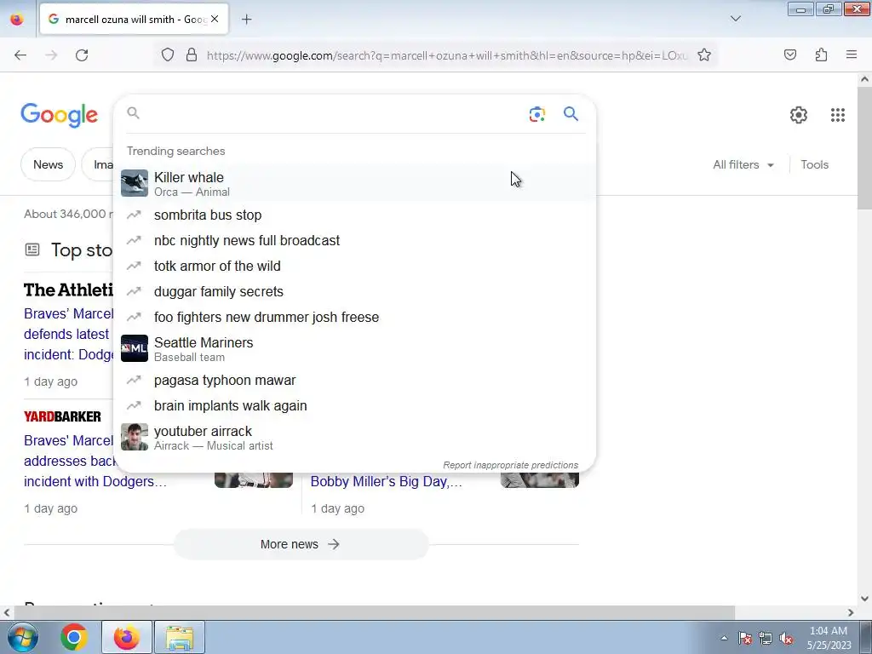Show hidden tray icons arrow
The image size is (872, 654).
724,638
